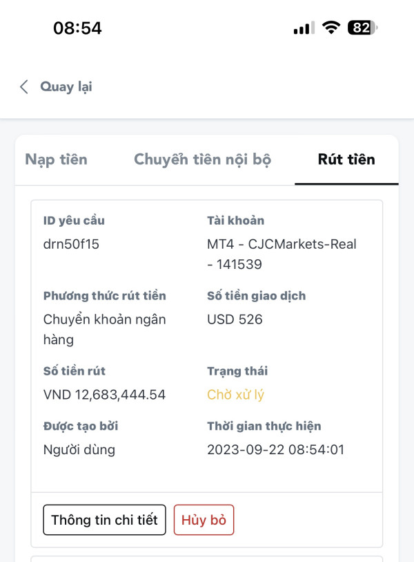414x562 pixels.
Task: Cancel the withdrawal with "Hủy bỏ"
Action: pyautogui.click(x=204, y=520)
